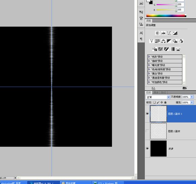Add a Posterize adjustment
This screenshot has height=184, width=196.
click(161, 49)
